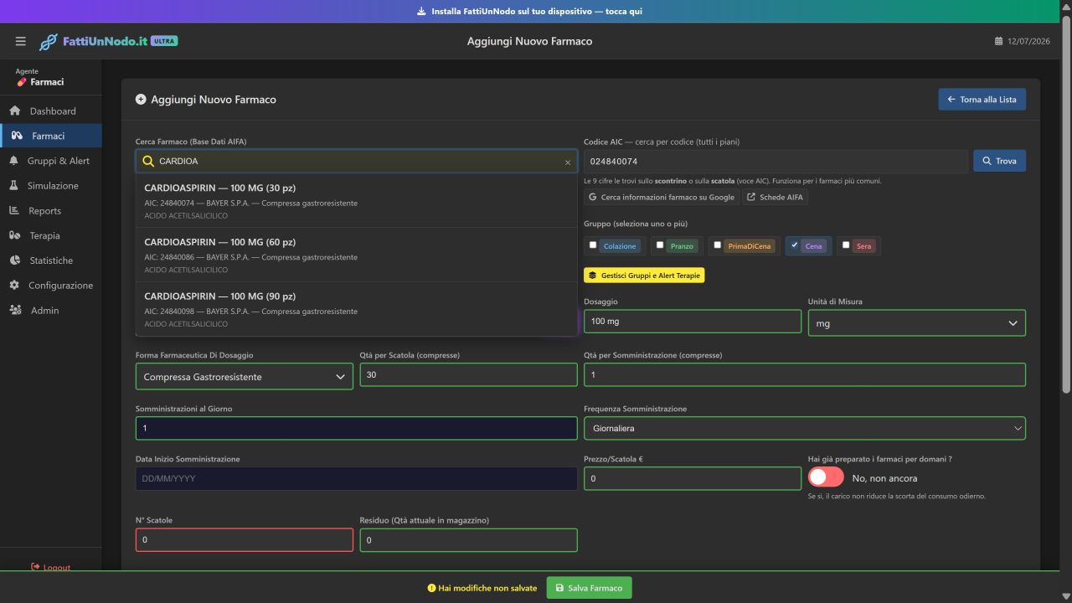Click Cerca informazioni farmaco su Google
The image size is (1072, 603).
[662, 197]
